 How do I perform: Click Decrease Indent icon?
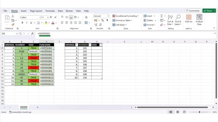[76, 23]
